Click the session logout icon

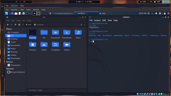(169, 13)
